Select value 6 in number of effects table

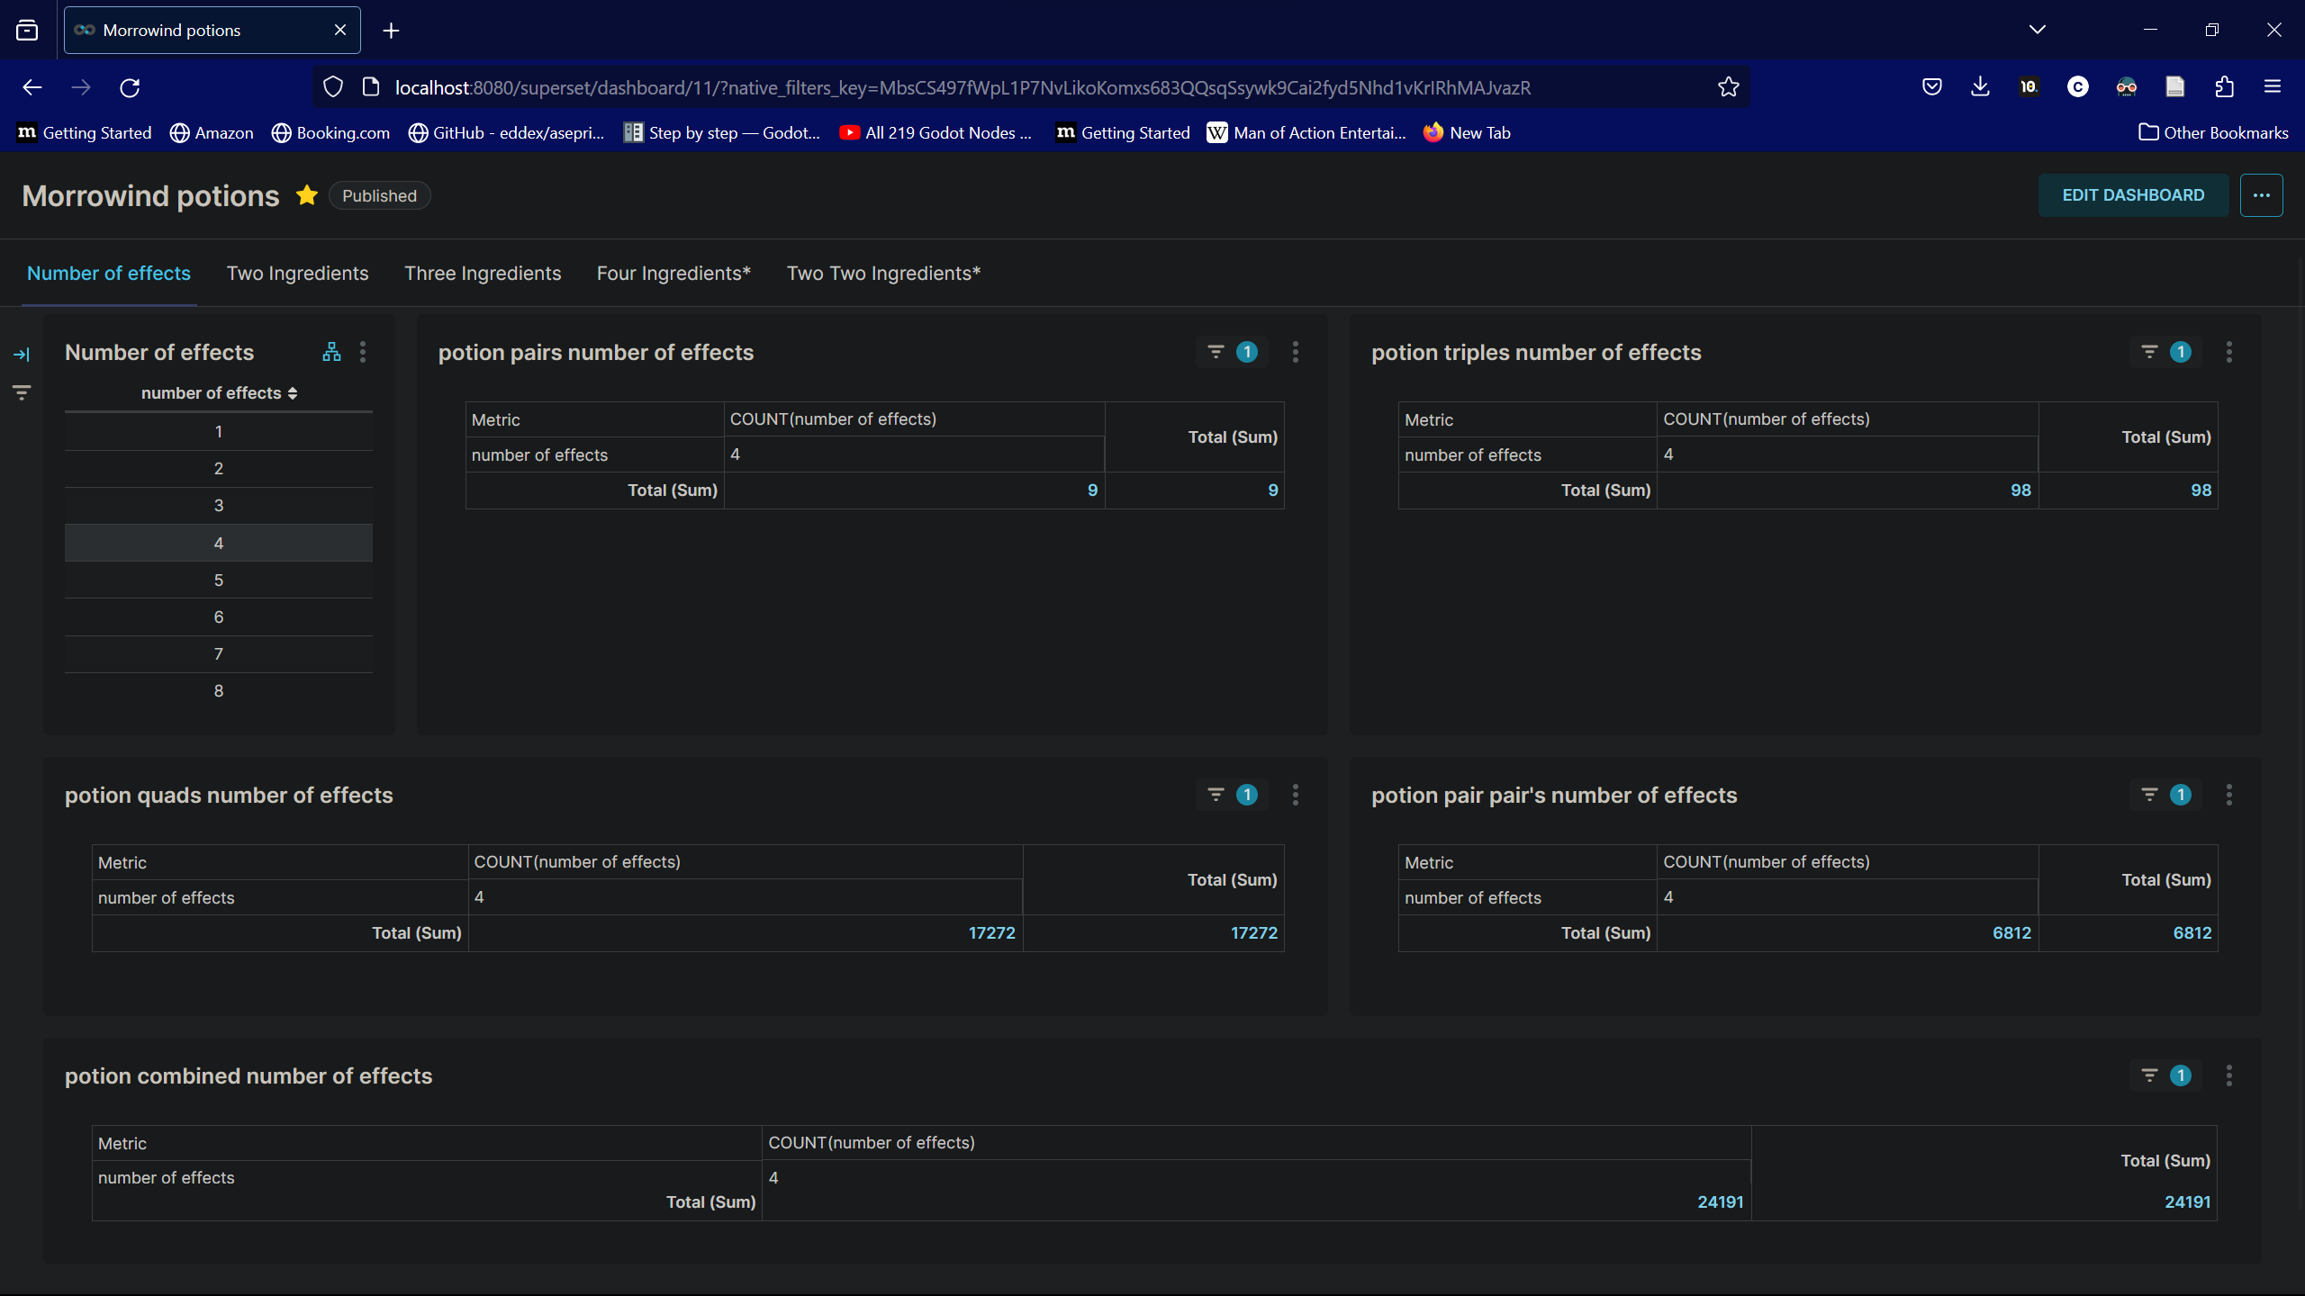(x=219, y=617)
